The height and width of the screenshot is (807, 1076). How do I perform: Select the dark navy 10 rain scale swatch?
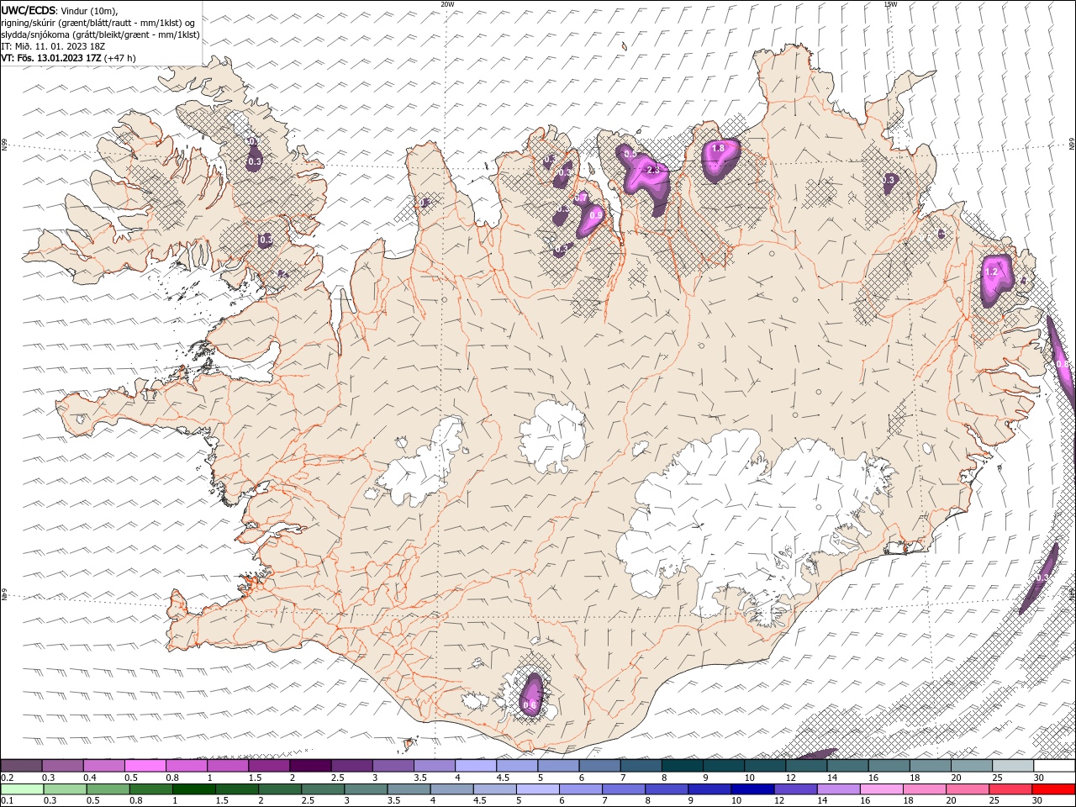[x=752, y=789]
